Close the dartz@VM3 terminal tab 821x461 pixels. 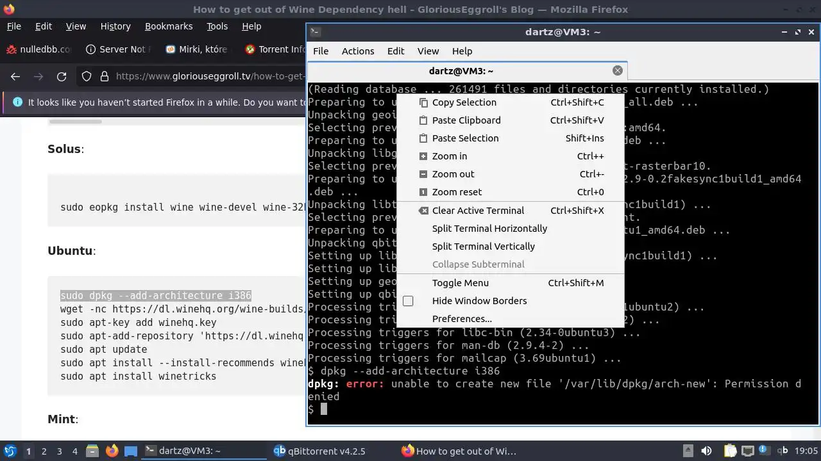coord(617,71)
